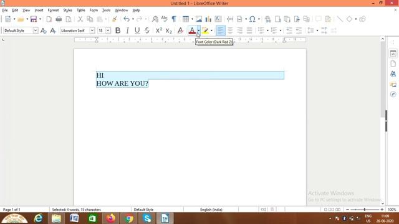Increase indent icon

click(289, 30)
